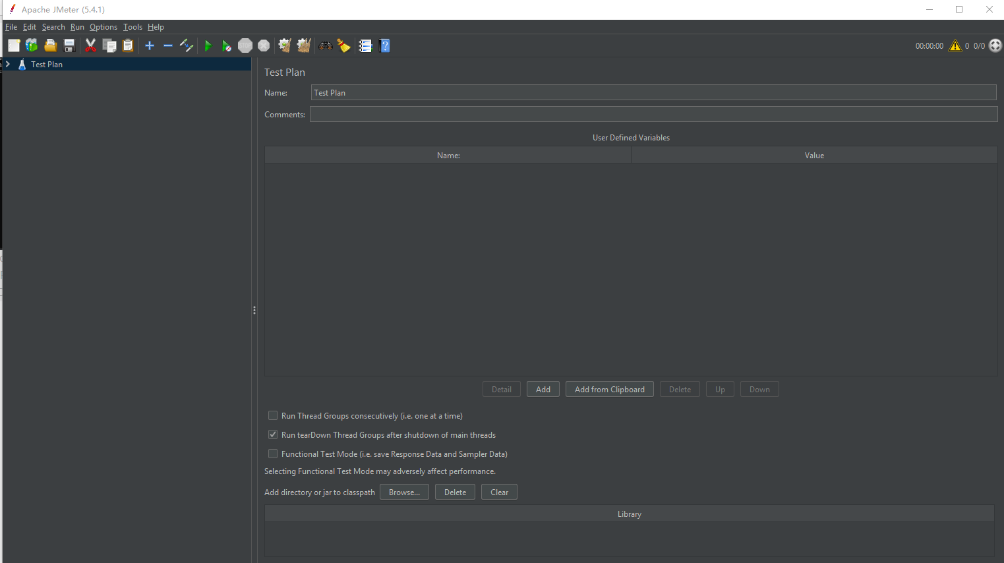
Task: Open the Templates icon in toolbar
Action: (x=32, y=45)
